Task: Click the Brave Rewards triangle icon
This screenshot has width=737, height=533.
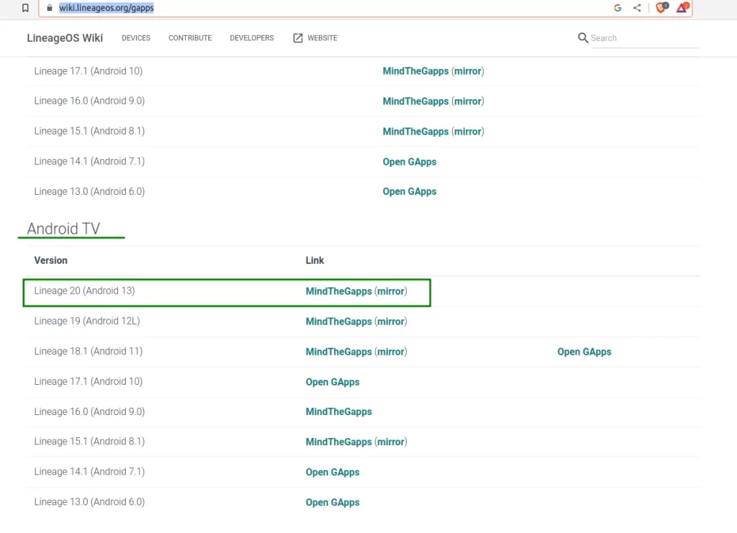Action: tap(682, 7)
